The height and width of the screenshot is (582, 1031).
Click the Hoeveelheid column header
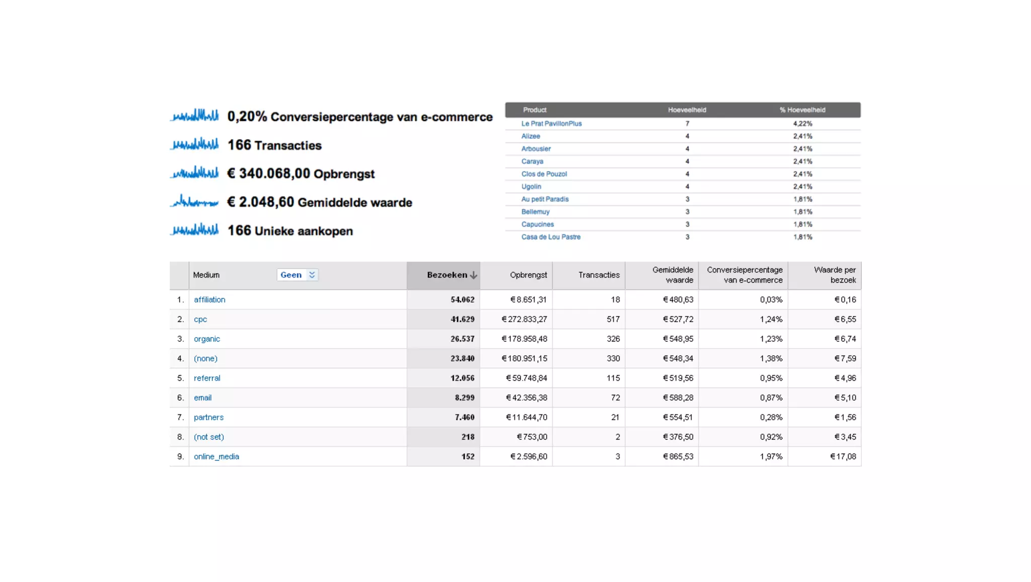point(687,110)
